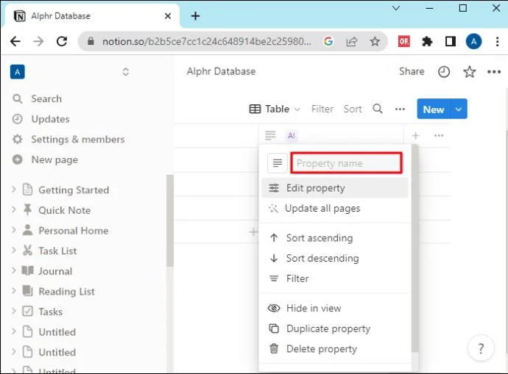Choose Update all pages
This screenshot has height=374, width=508.
(335, 209)
